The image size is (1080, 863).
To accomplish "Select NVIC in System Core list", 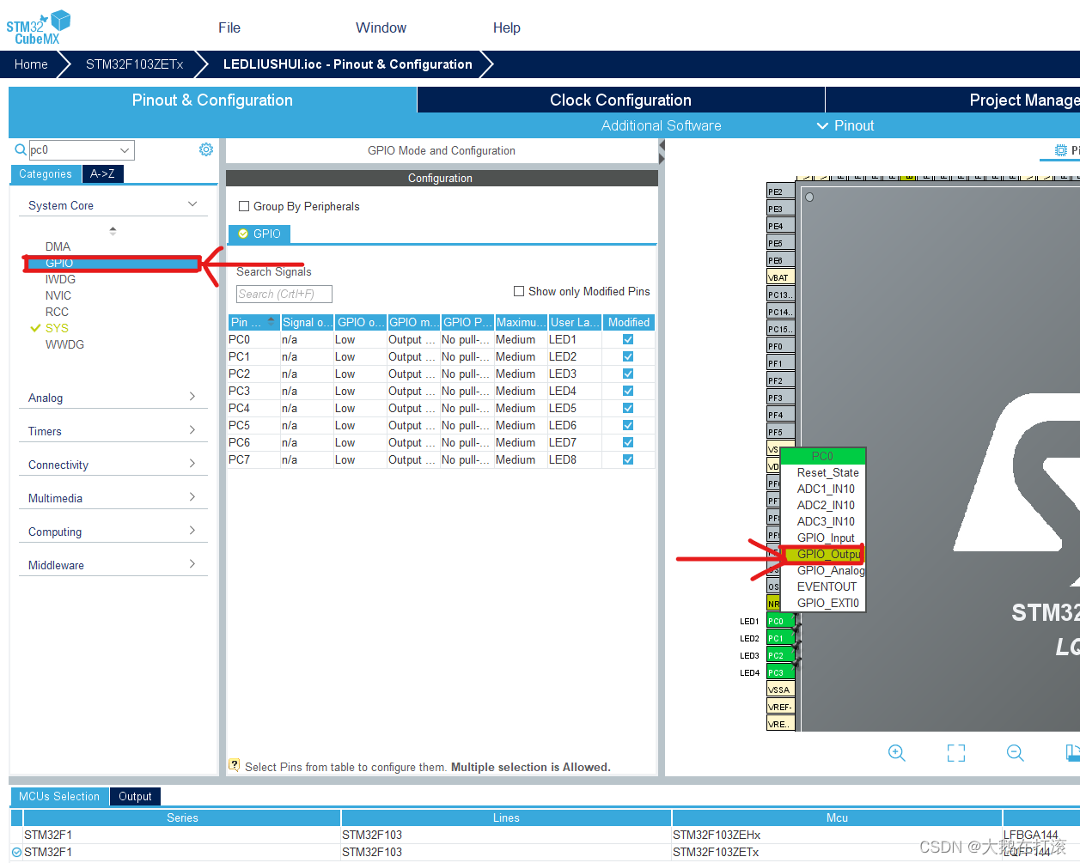I will point(58,295).
